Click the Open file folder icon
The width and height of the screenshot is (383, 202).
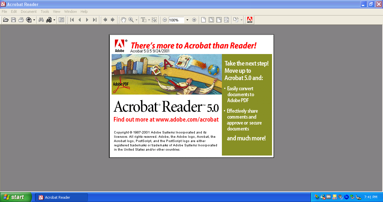pos(6,20)
